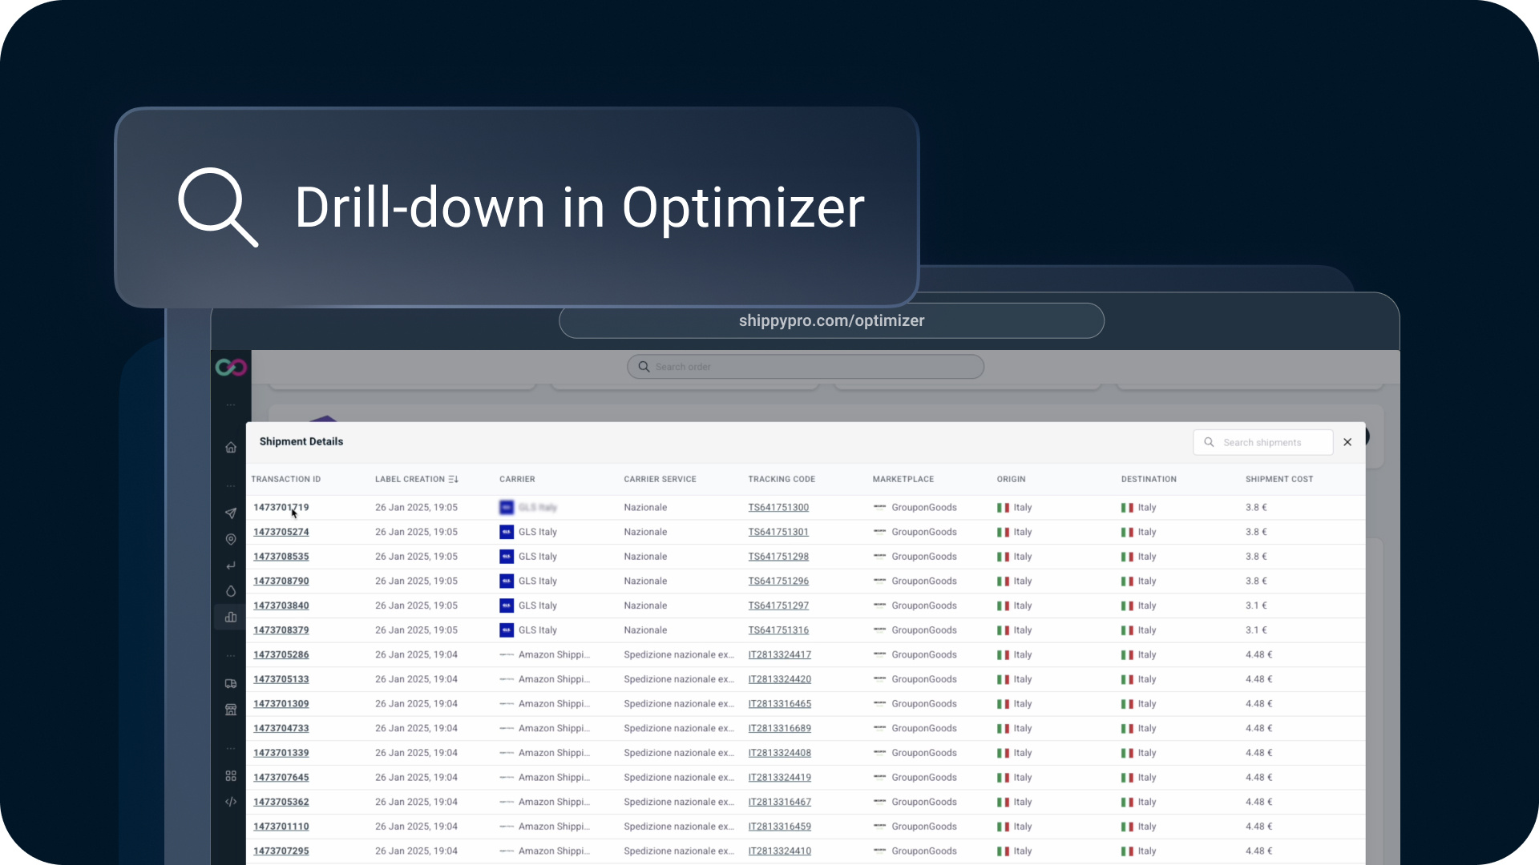Click GLS logo in row 1473703840

[507, 605]
